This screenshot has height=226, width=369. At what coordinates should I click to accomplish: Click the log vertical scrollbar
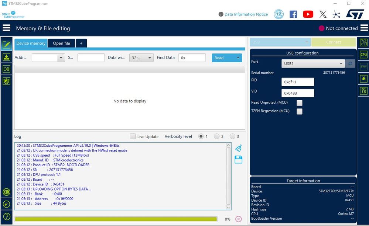[x=228, y=176]
